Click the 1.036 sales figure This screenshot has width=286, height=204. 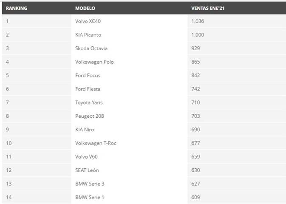198,21
